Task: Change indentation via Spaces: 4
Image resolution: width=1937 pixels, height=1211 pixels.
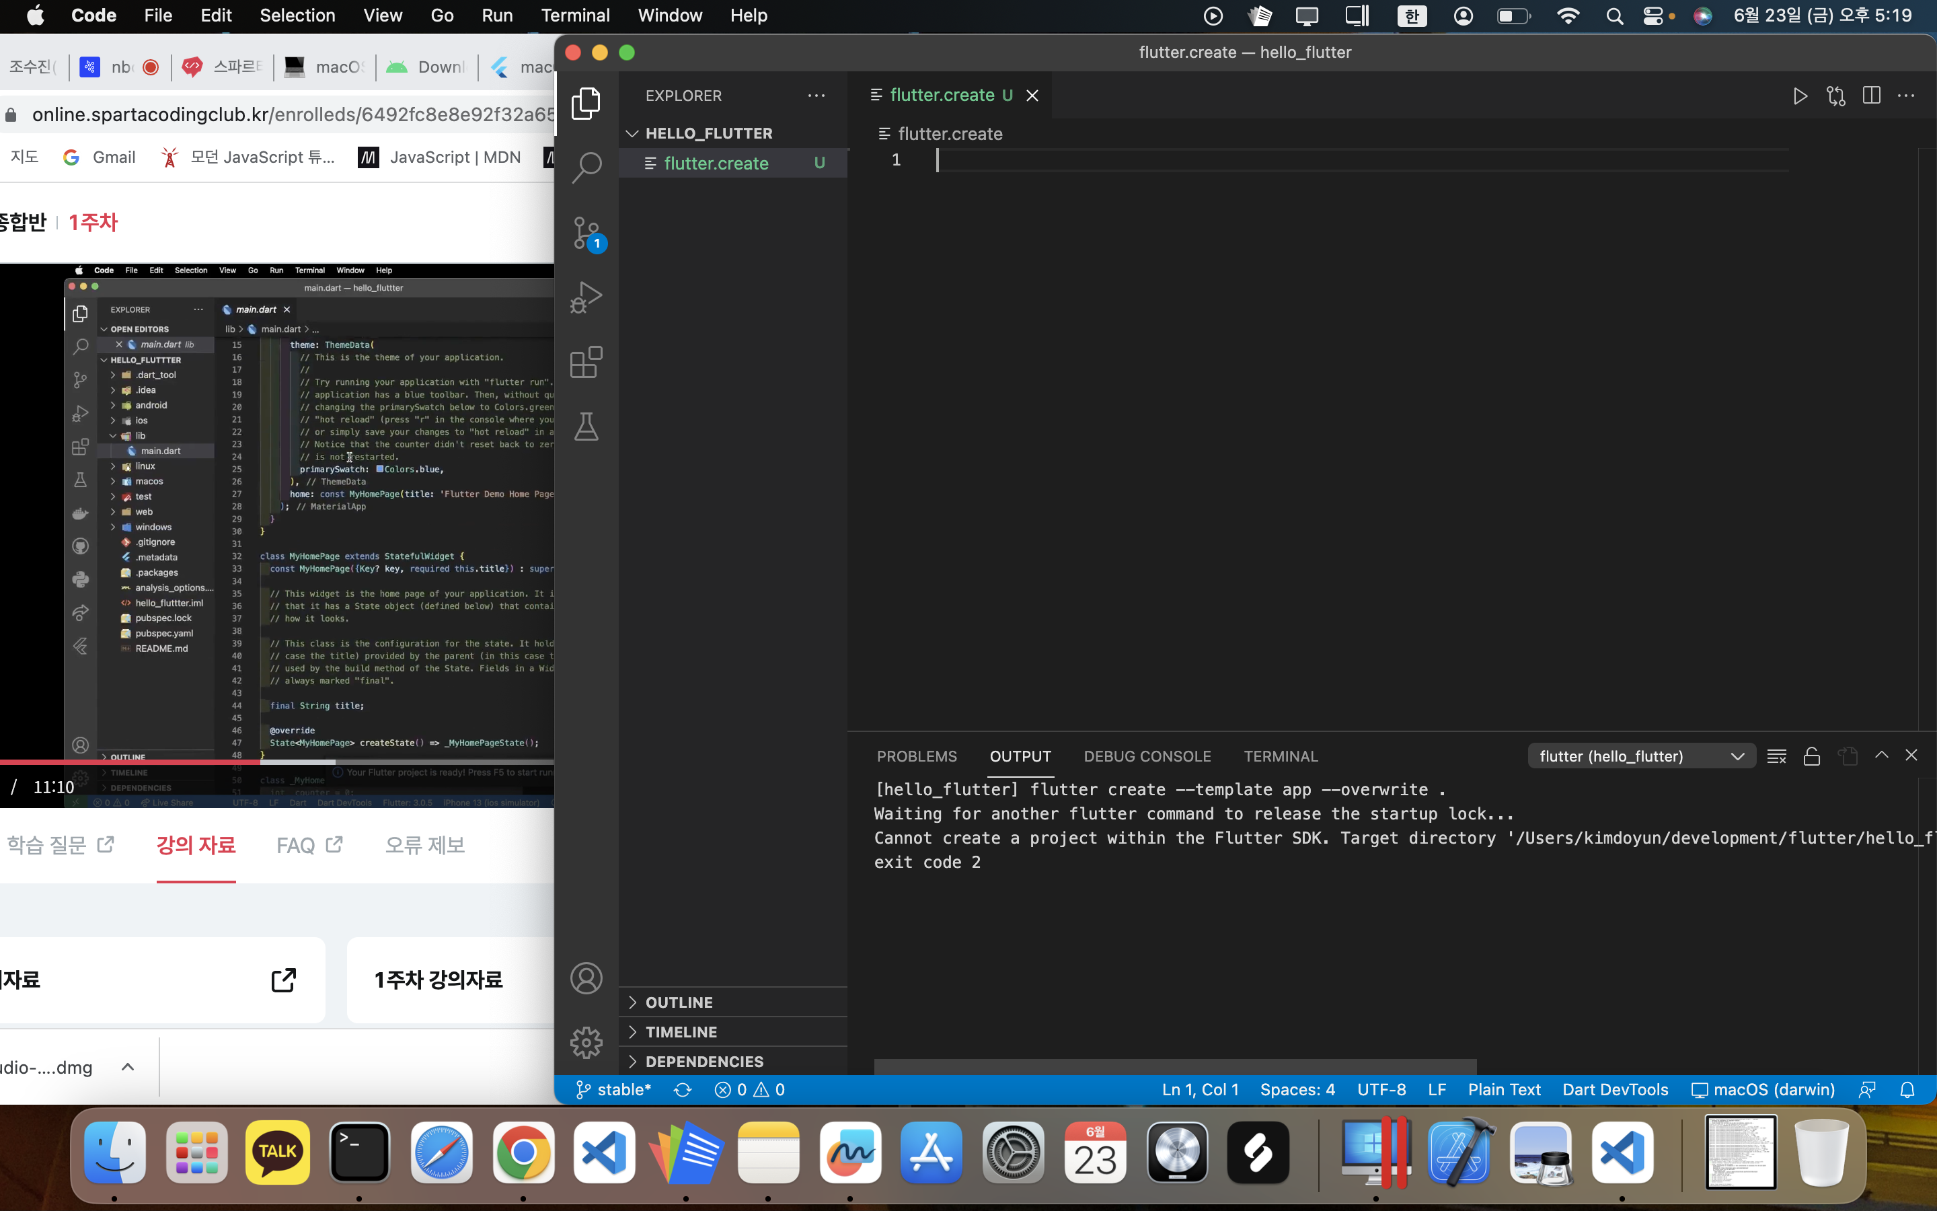Action: pyautogui.click(x=1297, y=1090)
